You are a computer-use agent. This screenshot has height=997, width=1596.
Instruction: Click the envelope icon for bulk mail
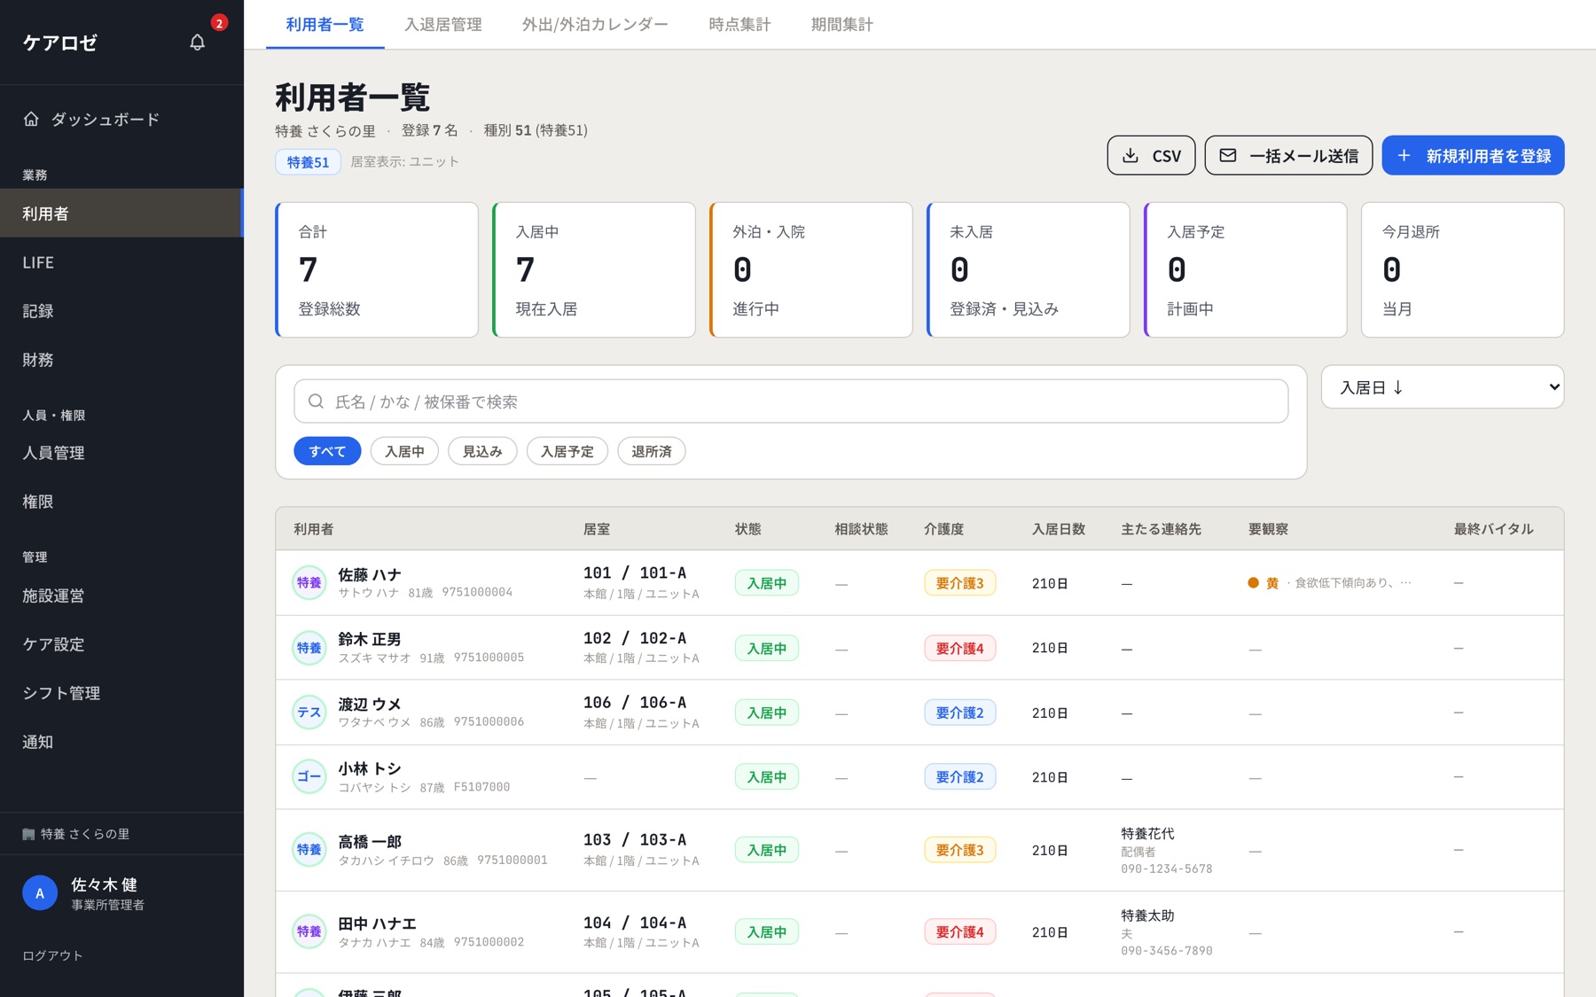pyautogui.click(x=1228, y=156)
